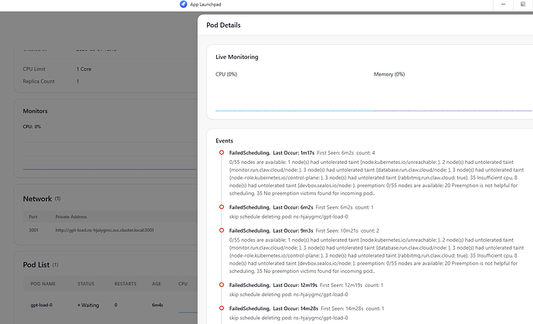This screenshot has height=324, width=533.
Task: Click 'First Seen: 12m19s count: 1' text
Action: (x=351, y=285)
